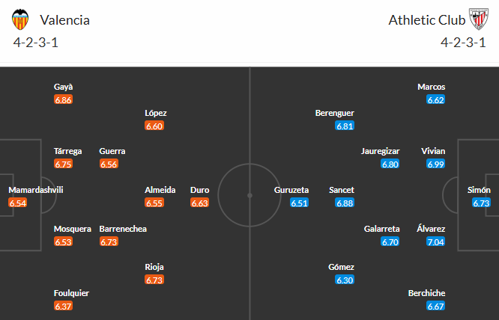The width and height of the screenshot is (499, 320).
Task: Select Barrenechea player name
Action: click(123, 229)
